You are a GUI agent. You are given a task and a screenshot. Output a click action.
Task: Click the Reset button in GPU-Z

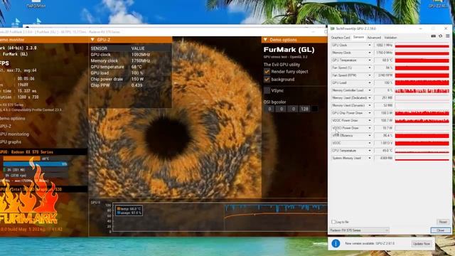pyautogui.click(x=443, y=222)
